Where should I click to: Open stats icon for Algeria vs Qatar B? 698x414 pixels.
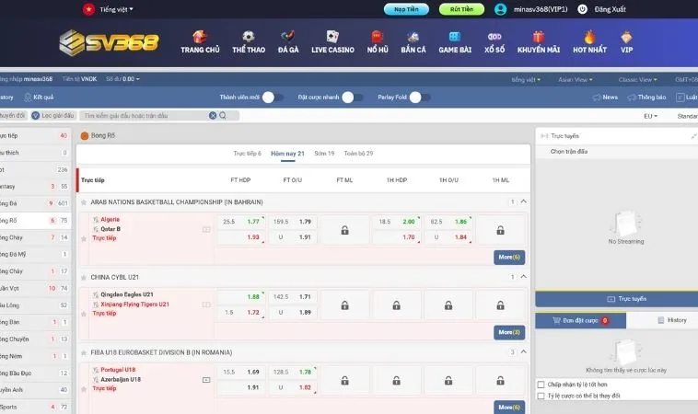click(206, 229)
